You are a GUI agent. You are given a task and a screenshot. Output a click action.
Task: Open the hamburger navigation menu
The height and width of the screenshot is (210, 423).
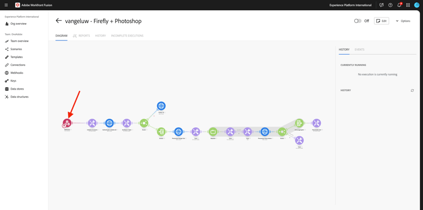6,5
